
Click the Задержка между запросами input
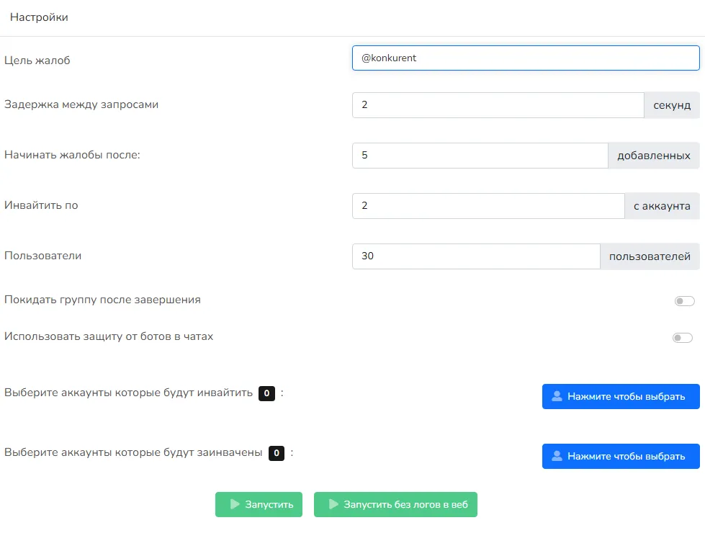[498, 105]
